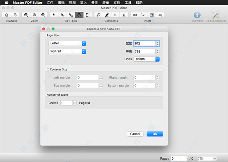Click the width value stepper
Screen dimensions: 228x162
[x=158, y=43]
